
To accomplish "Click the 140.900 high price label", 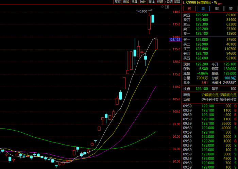I will tap(142, 11).
